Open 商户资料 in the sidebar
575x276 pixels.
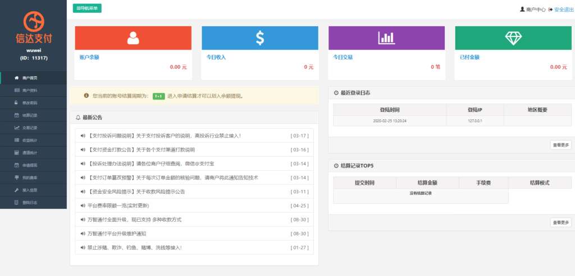[33, 90]
